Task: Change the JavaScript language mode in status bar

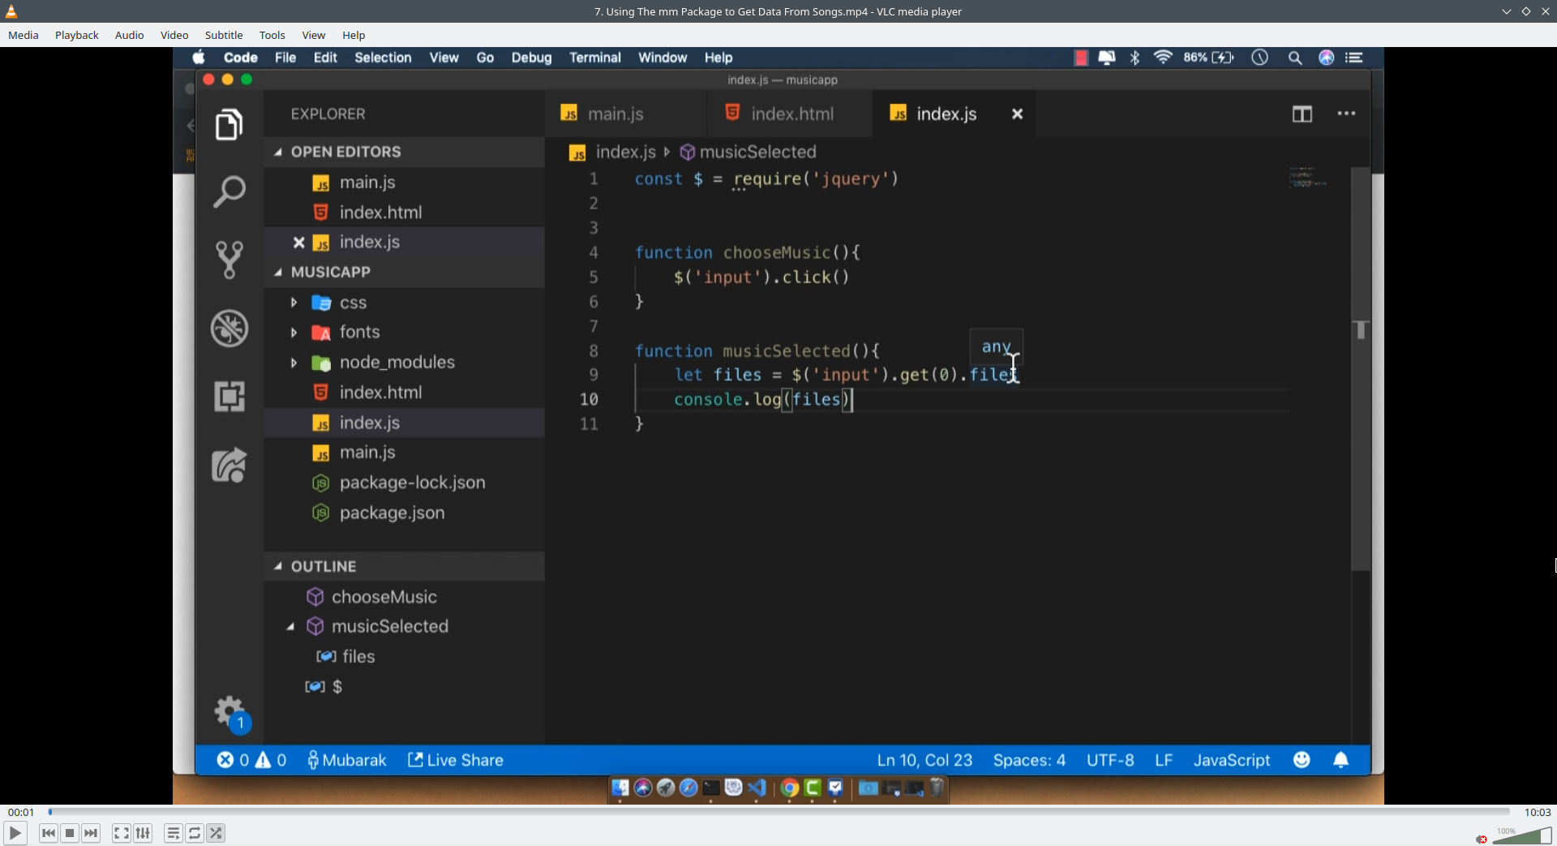Action: click(x=1231, y=760)
